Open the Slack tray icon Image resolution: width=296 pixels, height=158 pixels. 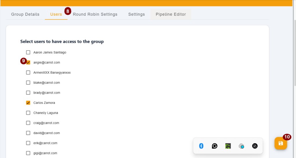click(x=241, y=146)
